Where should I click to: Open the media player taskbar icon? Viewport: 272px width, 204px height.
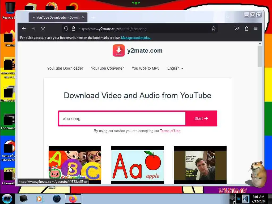pyautogui.click(x=39, y=199)
